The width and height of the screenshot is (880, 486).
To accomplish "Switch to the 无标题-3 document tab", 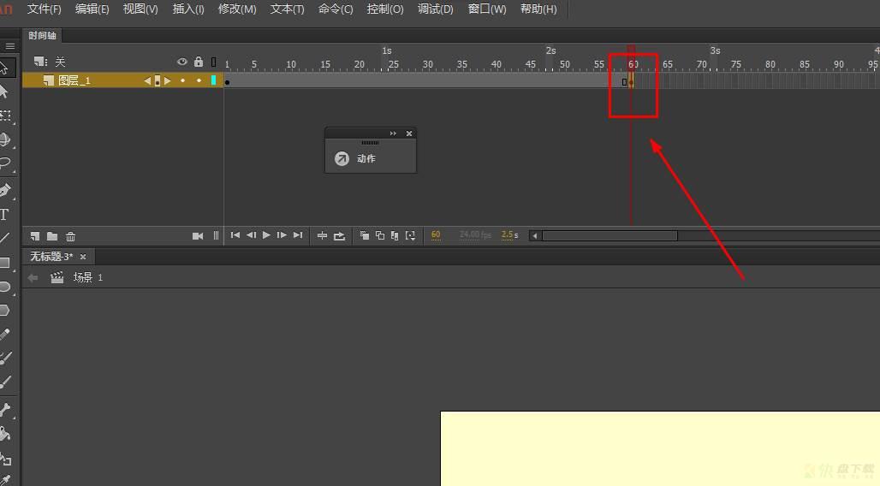I will click(x=51, y=257).
